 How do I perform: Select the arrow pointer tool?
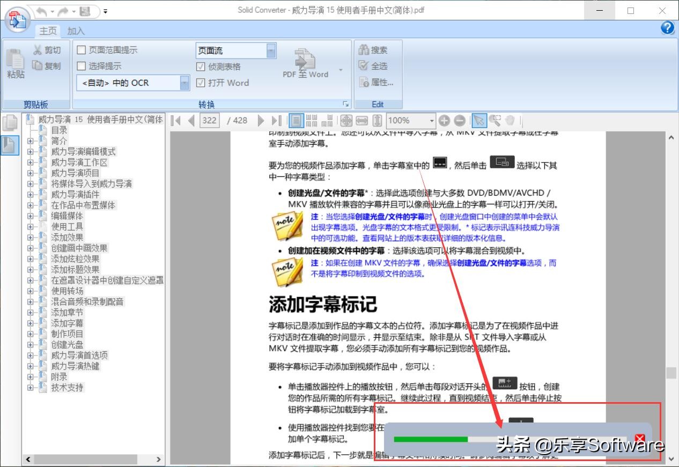[x=479, y=121]
